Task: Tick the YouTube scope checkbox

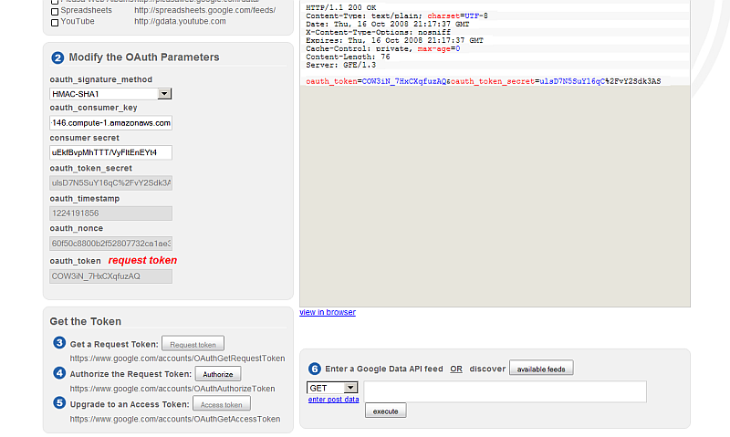Action: [x=54, y=21]
